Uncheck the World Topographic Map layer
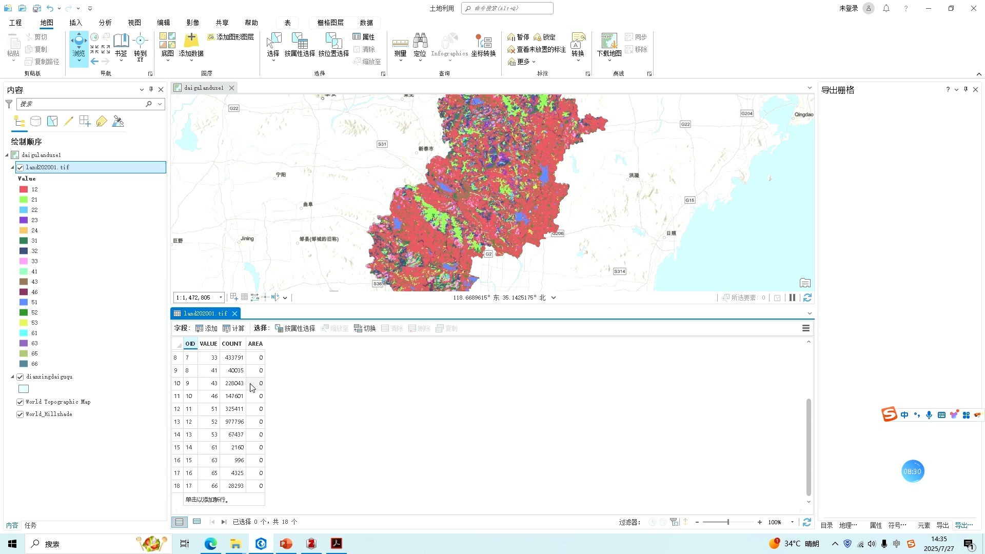The width and height of the screenshot is (985, 554). (20, 402)
